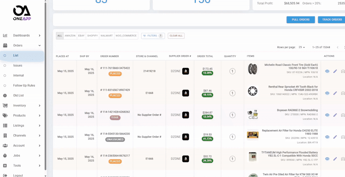Expand the Inventory menu chevron
The height and width of the screenshot is (177, 345).
(x=40, y=106)
